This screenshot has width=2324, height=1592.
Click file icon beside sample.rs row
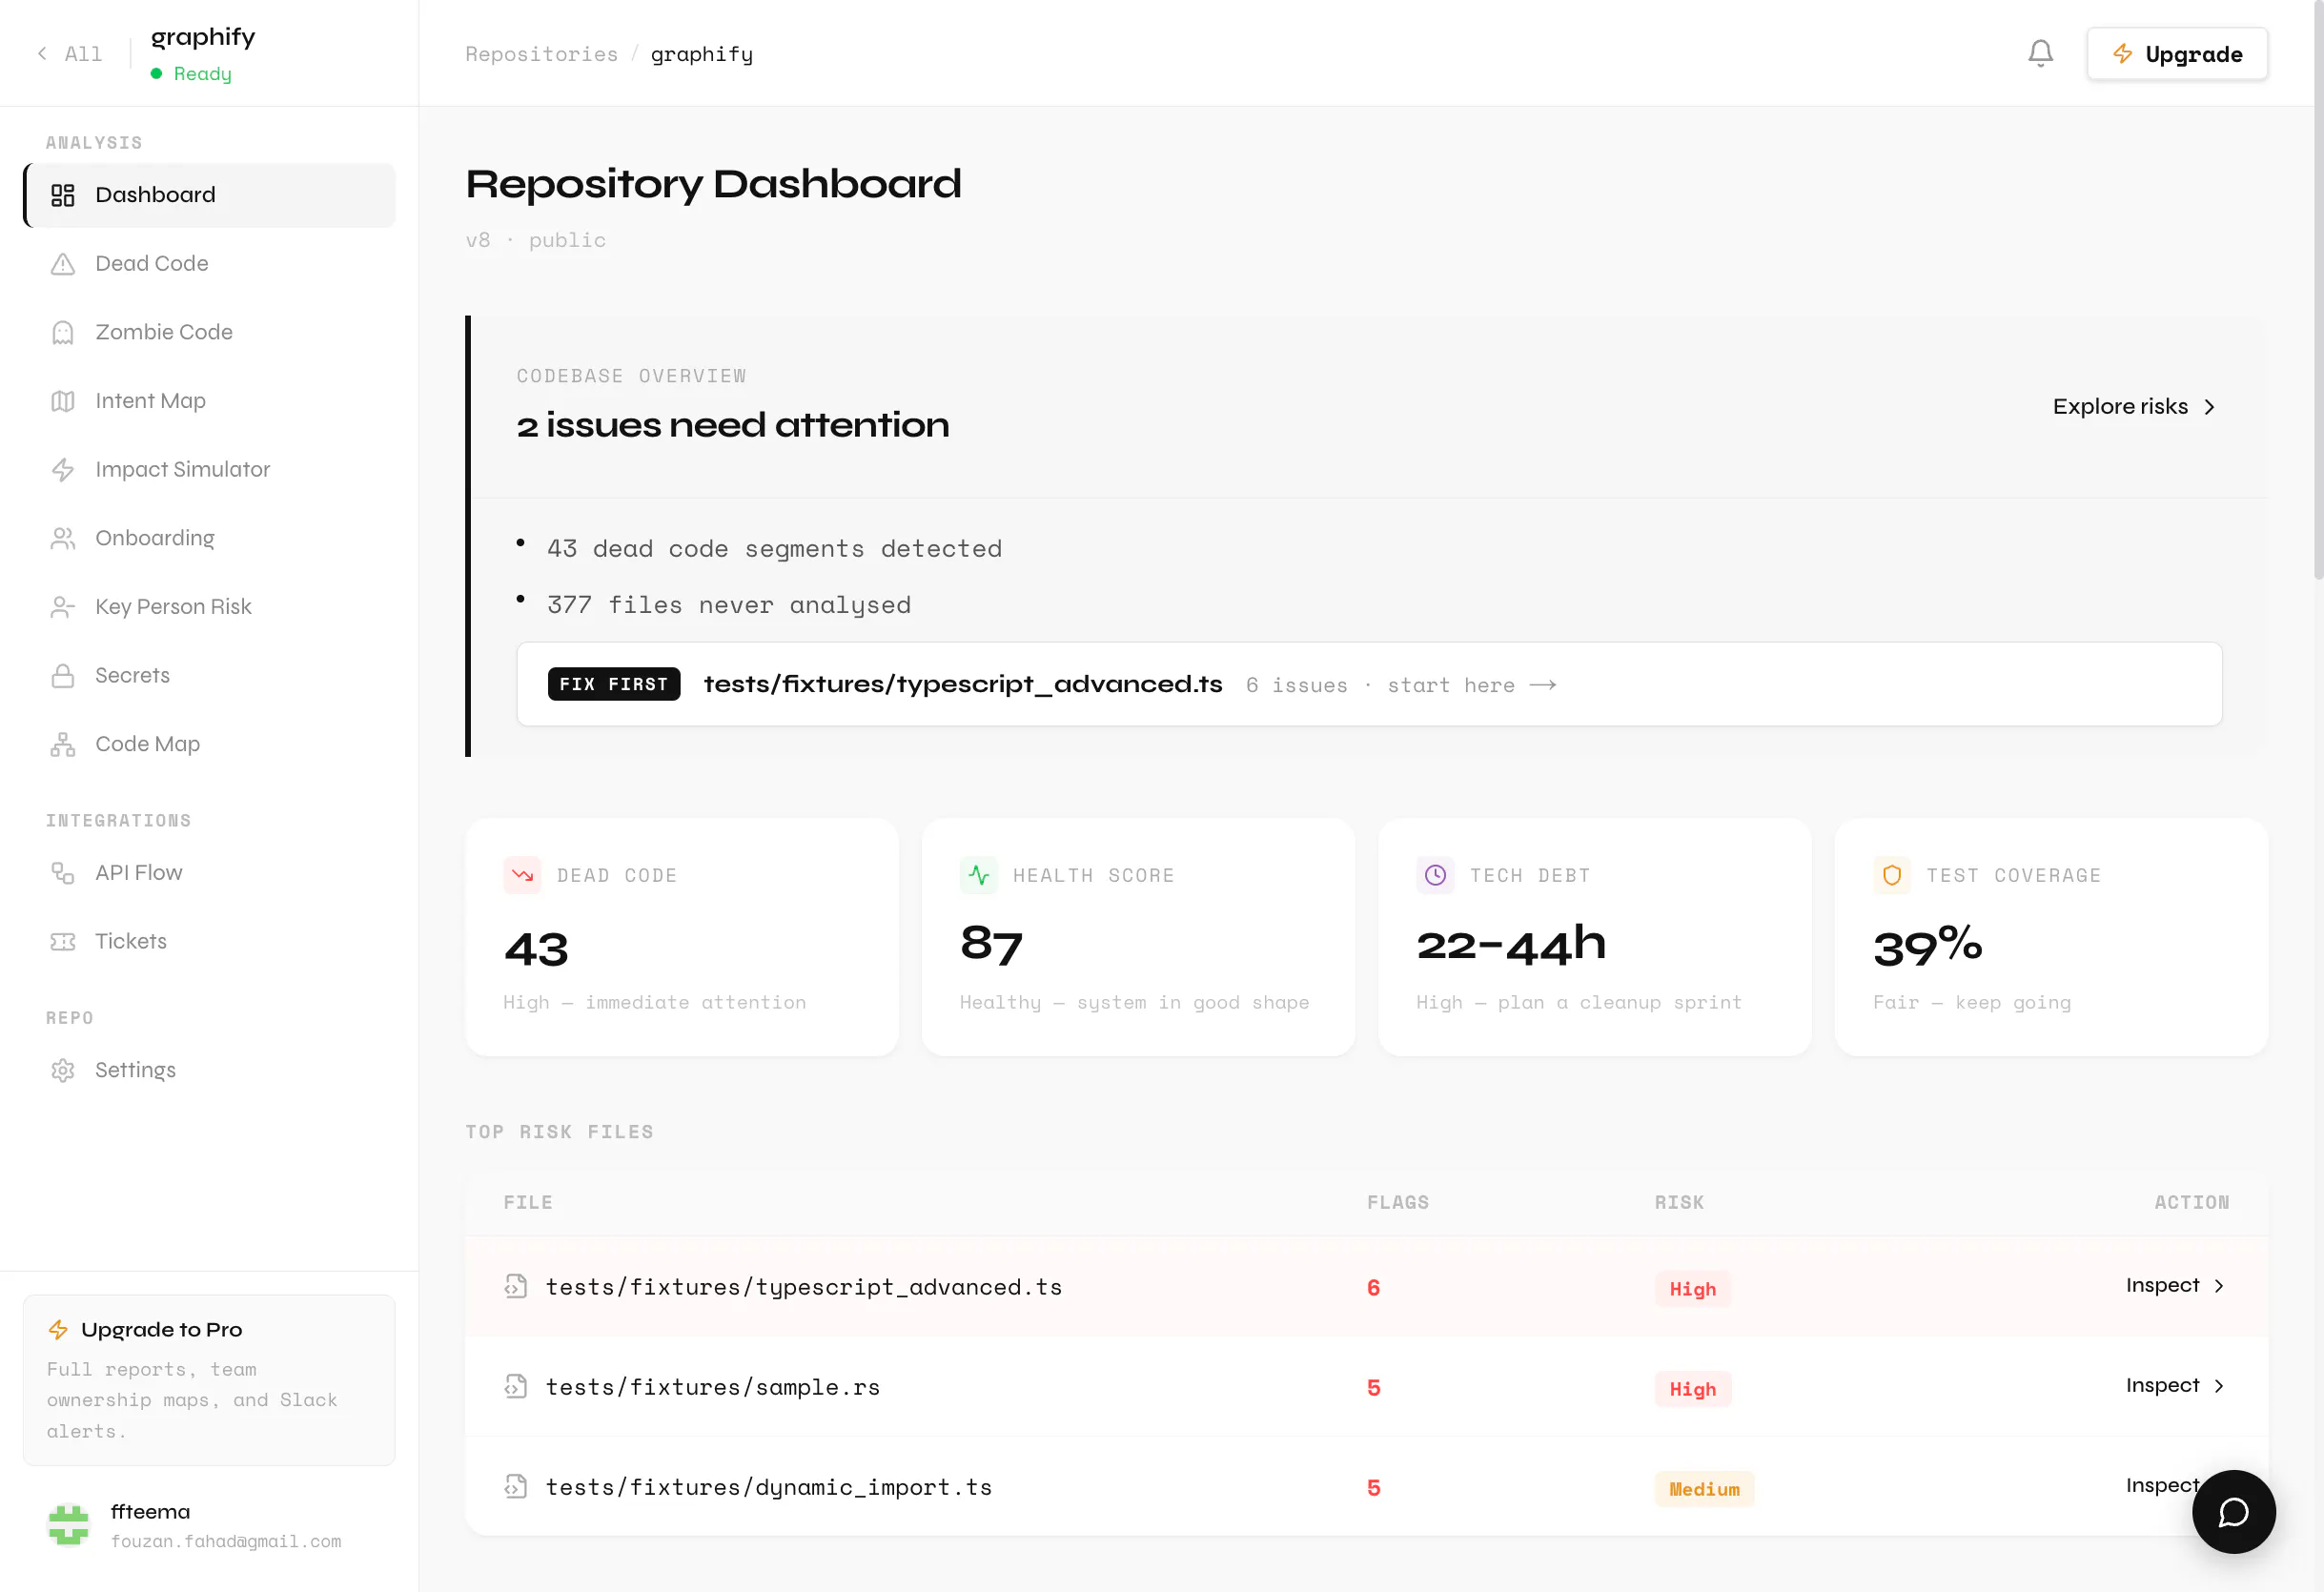click(x=515, y=1386)
